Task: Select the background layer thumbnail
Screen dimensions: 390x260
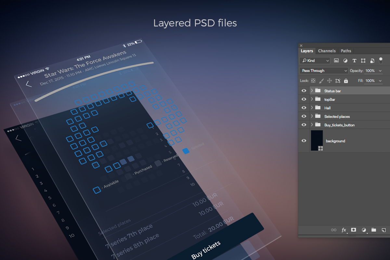Action: (x=317, y=140)
